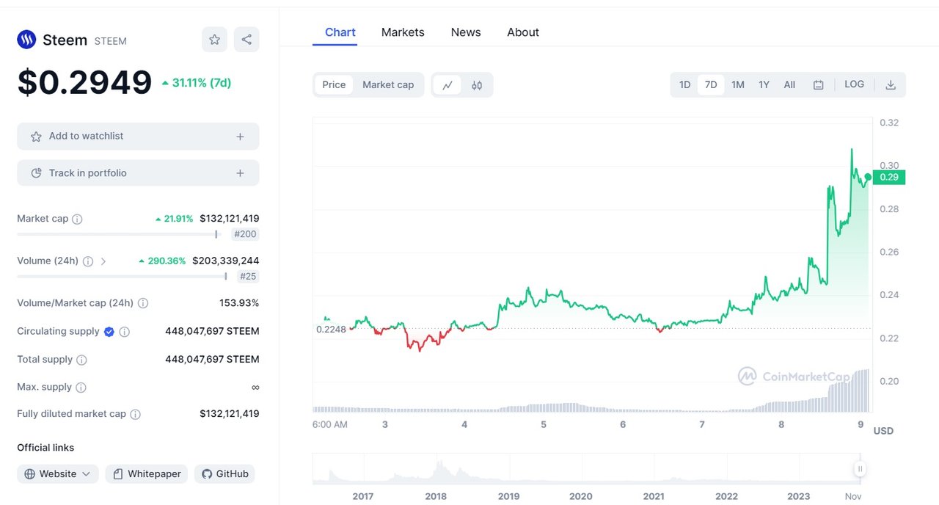
Task: Click the Official links heading
Action: click(x=45, y=448)
